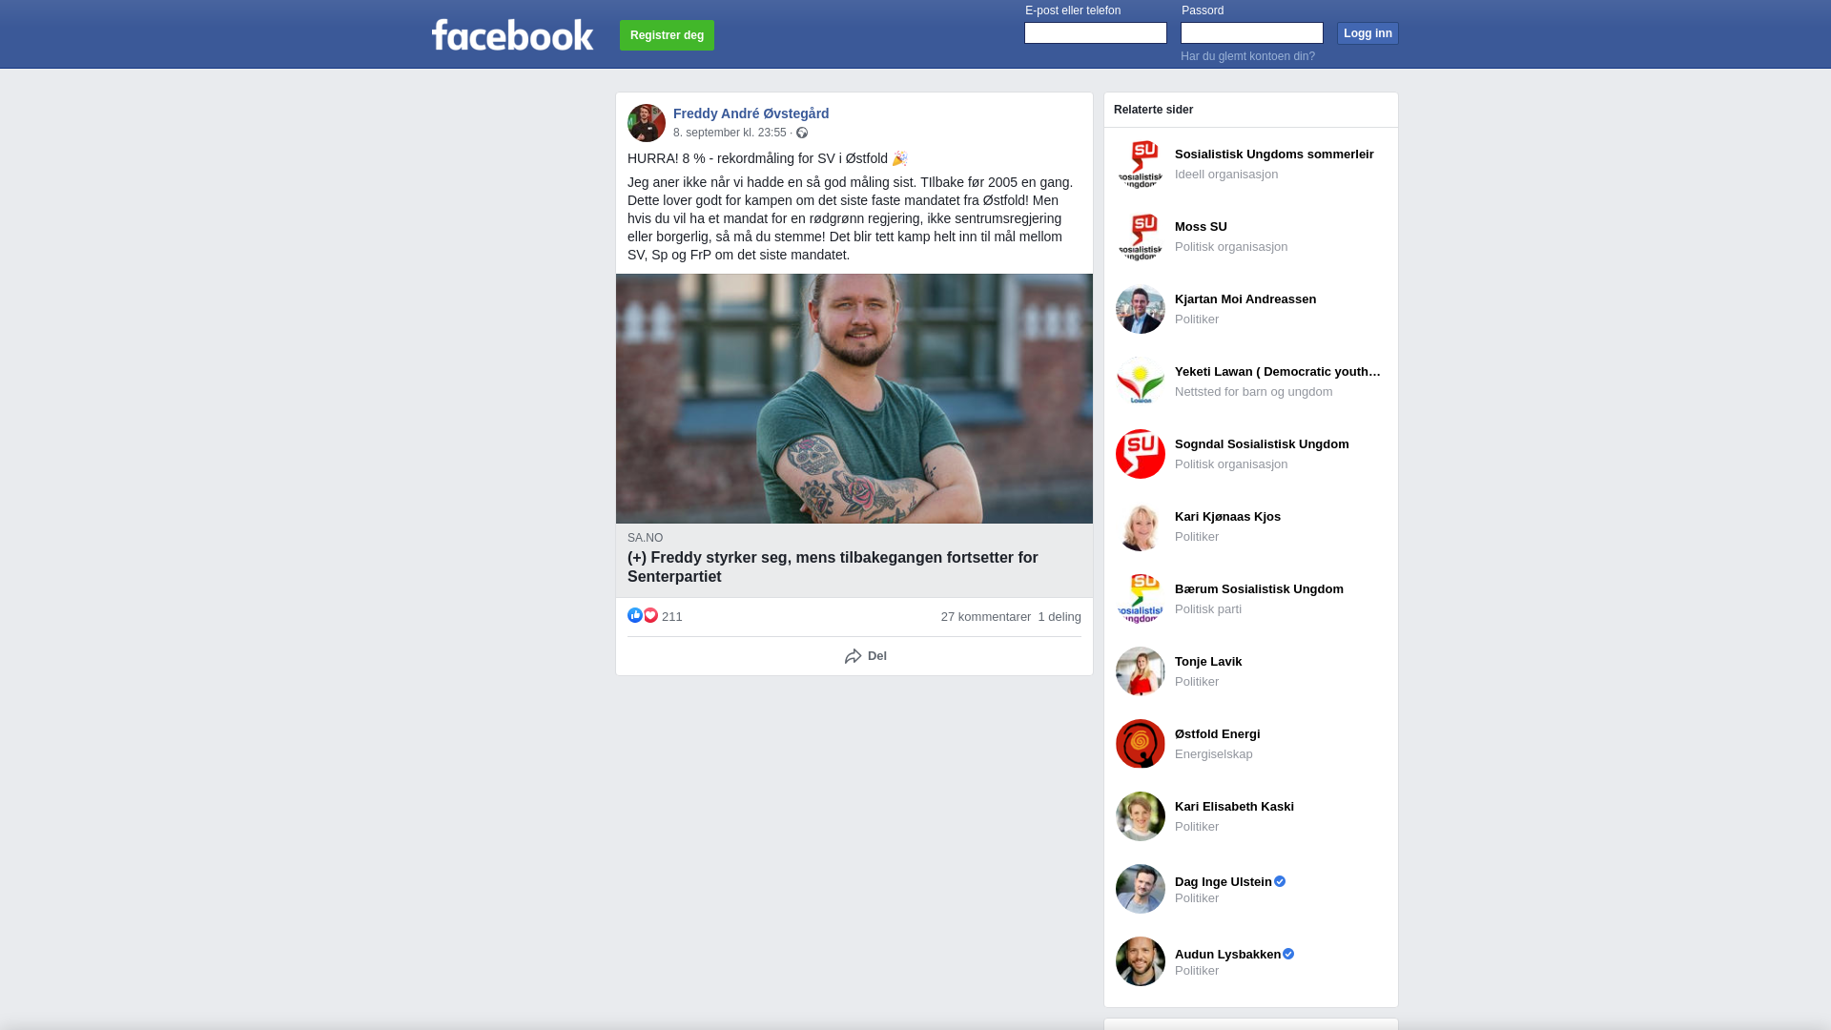Click the Logg inn button

click(1368, 33)
